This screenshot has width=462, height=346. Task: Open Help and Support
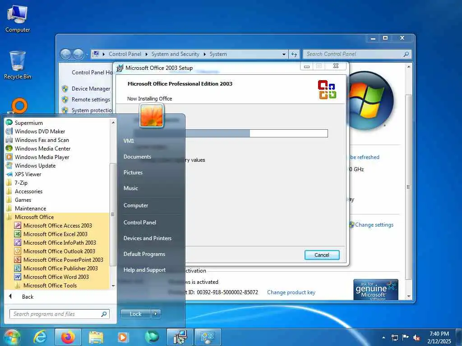click(144, 270)
